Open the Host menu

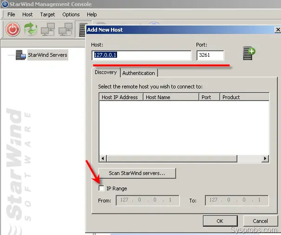coord(27,14)
